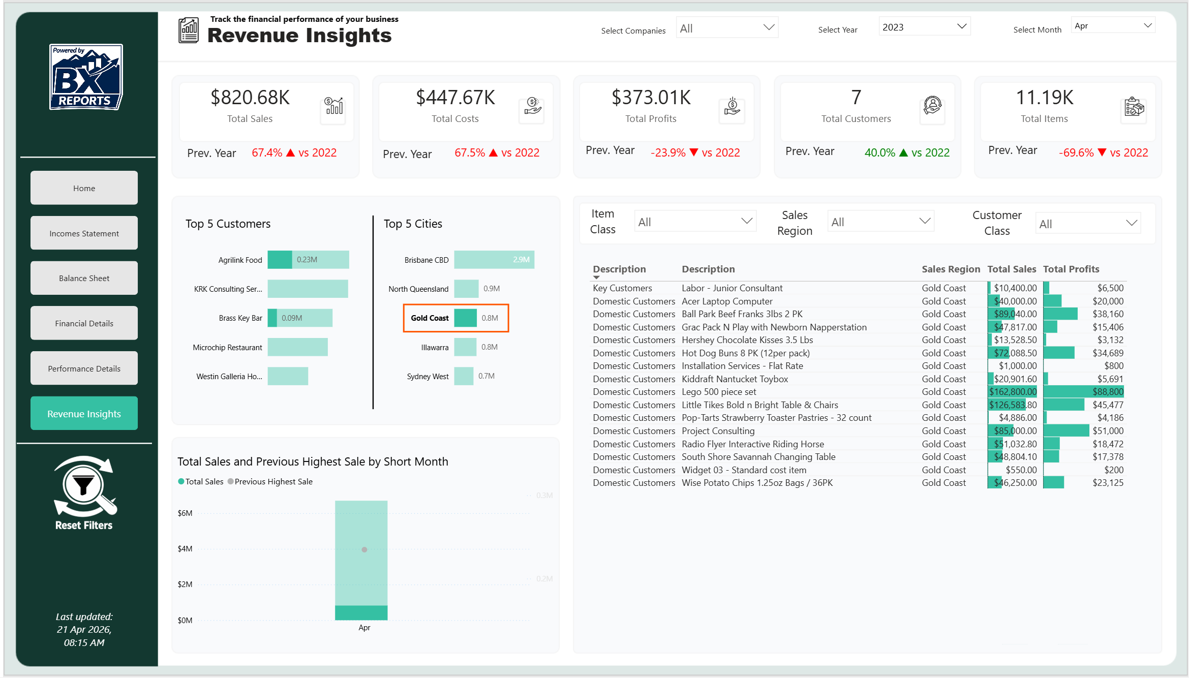Image resolution: width=1189 pixels, height=678 pixels.
Task: Click the Total Customers green up triangle
Action: (x=904, y=152)
